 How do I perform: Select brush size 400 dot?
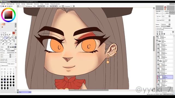2,88
